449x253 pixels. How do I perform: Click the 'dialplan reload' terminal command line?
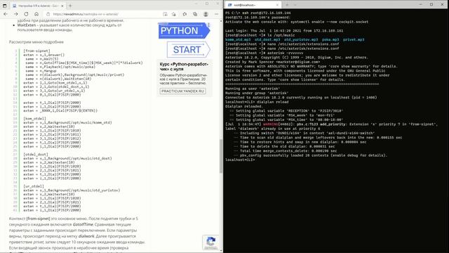[257, 102]
